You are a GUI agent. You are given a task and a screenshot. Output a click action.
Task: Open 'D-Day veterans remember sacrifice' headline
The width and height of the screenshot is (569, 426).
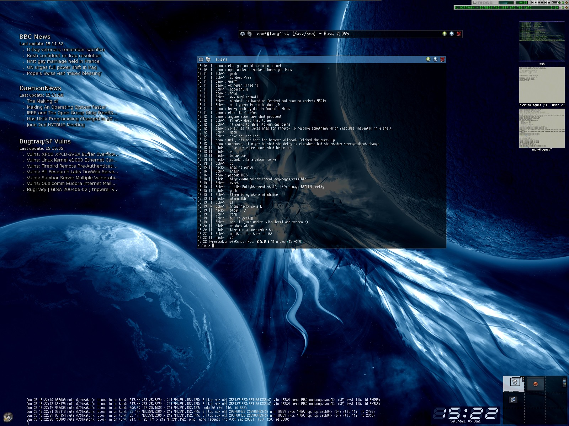[x=66, y=50]
